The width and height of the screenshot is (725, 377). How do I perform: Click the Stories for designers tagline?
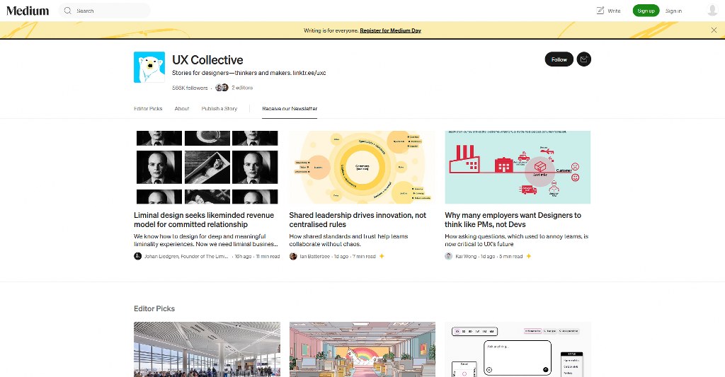pyautogui.click(x=249, y=73)
